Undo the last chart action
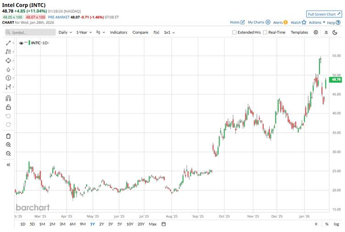Image resolution: width=345 pixels, height=232 pixels. (8, 116)
